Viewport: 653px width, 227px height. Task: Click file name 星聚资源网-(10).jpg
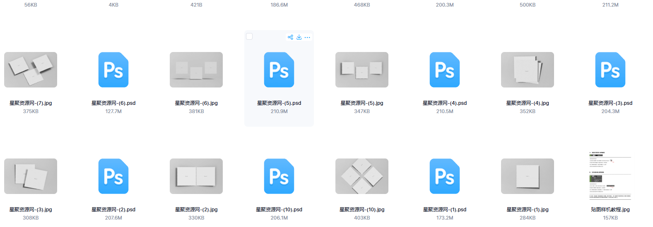click(362, 210)
